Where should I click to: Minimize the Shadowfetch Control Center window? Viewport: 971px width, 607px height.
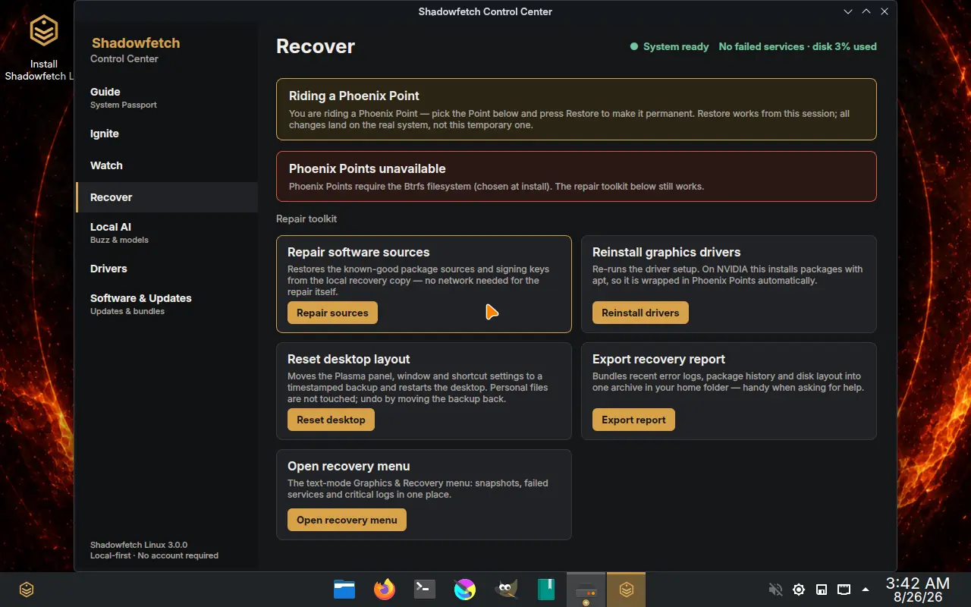pos(848,11)
